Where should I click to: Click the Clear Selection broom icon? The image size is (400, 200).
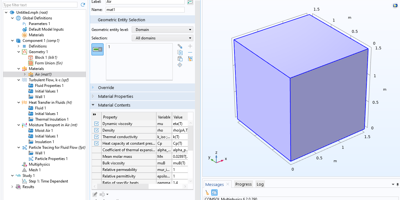[190, 58]
